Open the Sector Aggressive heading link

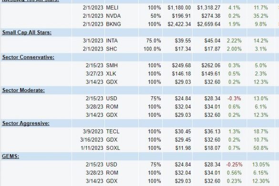[26, 124]
